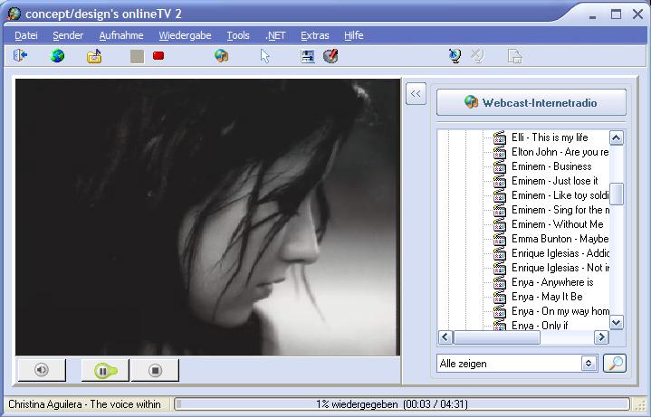This screenshot has width=651, height=417.
Task: Click the video icon beside Eminem - Business
Action: point(500,166)
